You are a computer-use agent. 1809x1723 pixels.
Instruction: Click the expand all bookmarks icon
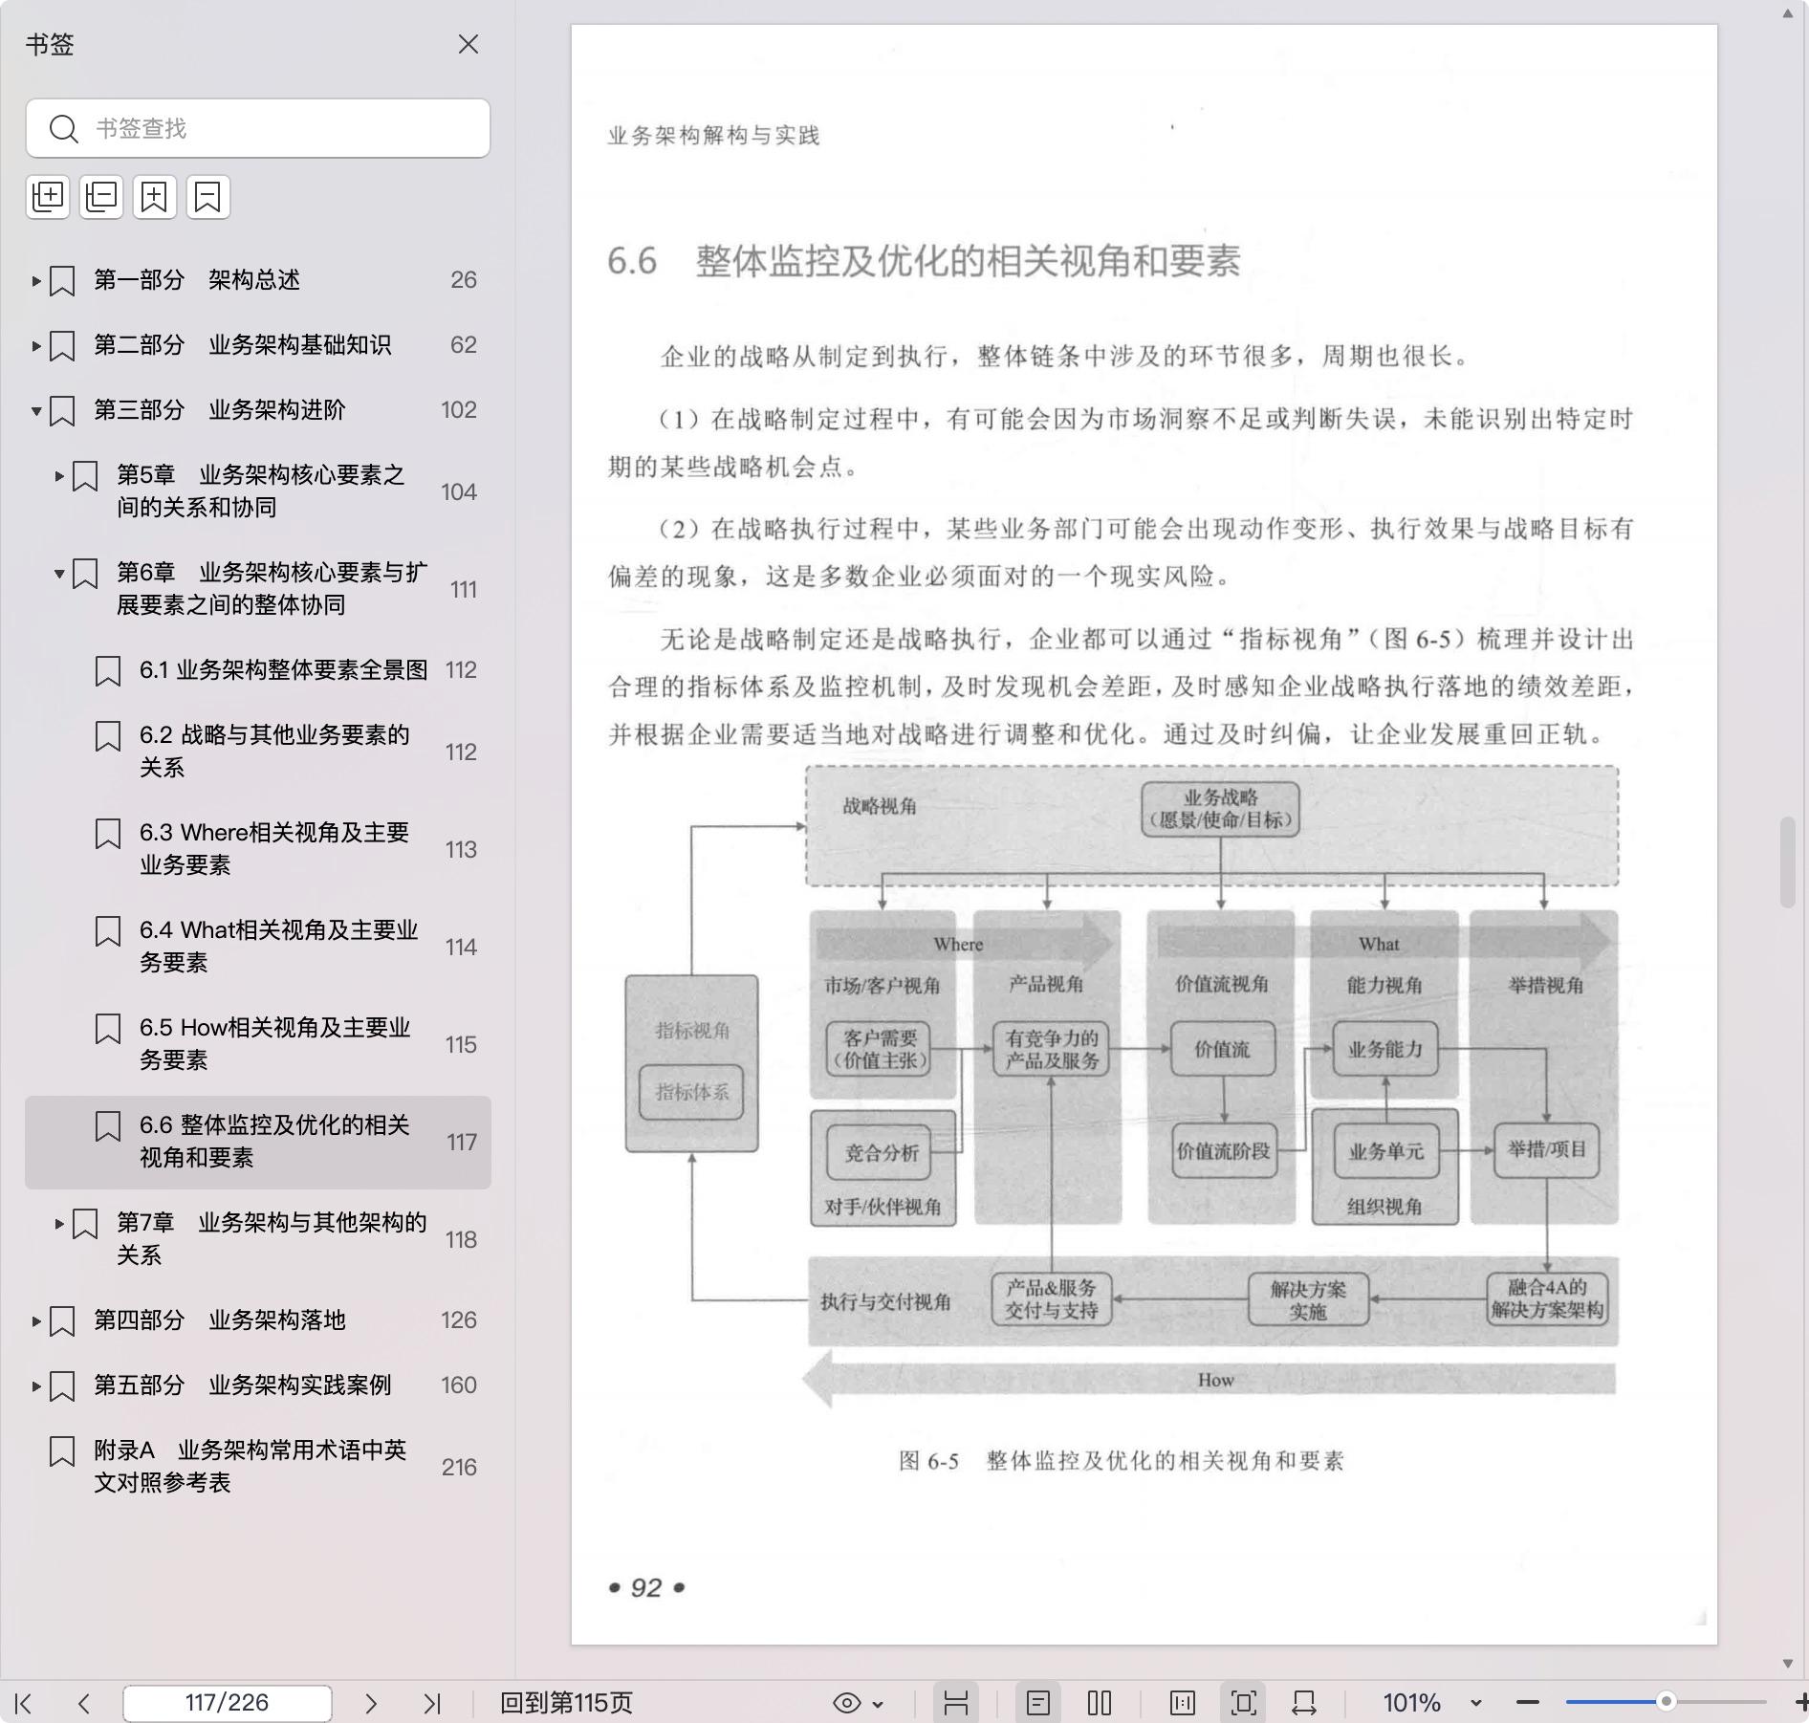point(48,197)
